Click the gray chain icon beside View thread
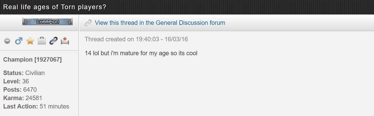This screenshot has width=374, height=116. [x=88, y=23]
